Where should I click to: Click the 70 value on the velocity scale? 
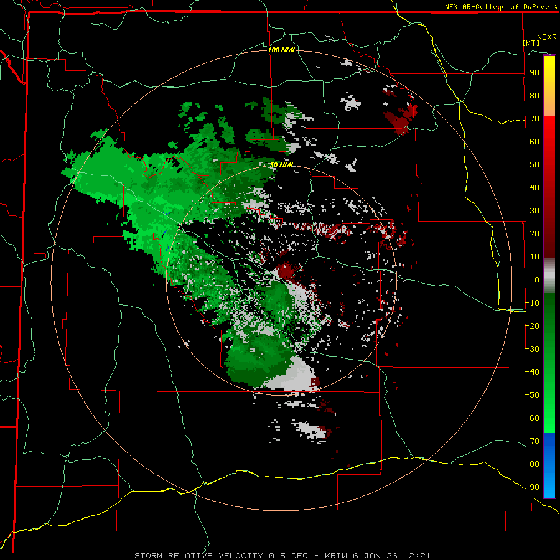click(534, 119)
